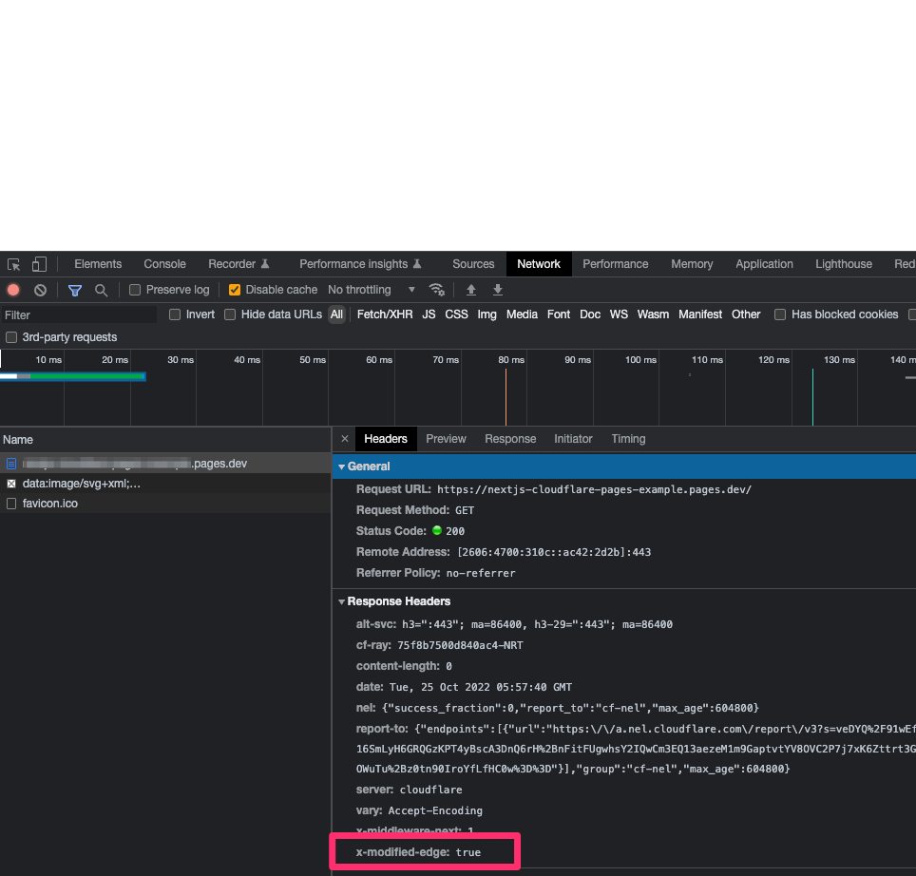Collapse the General section
The height and width of the screenshot is (876, 916).
(342, 466)
